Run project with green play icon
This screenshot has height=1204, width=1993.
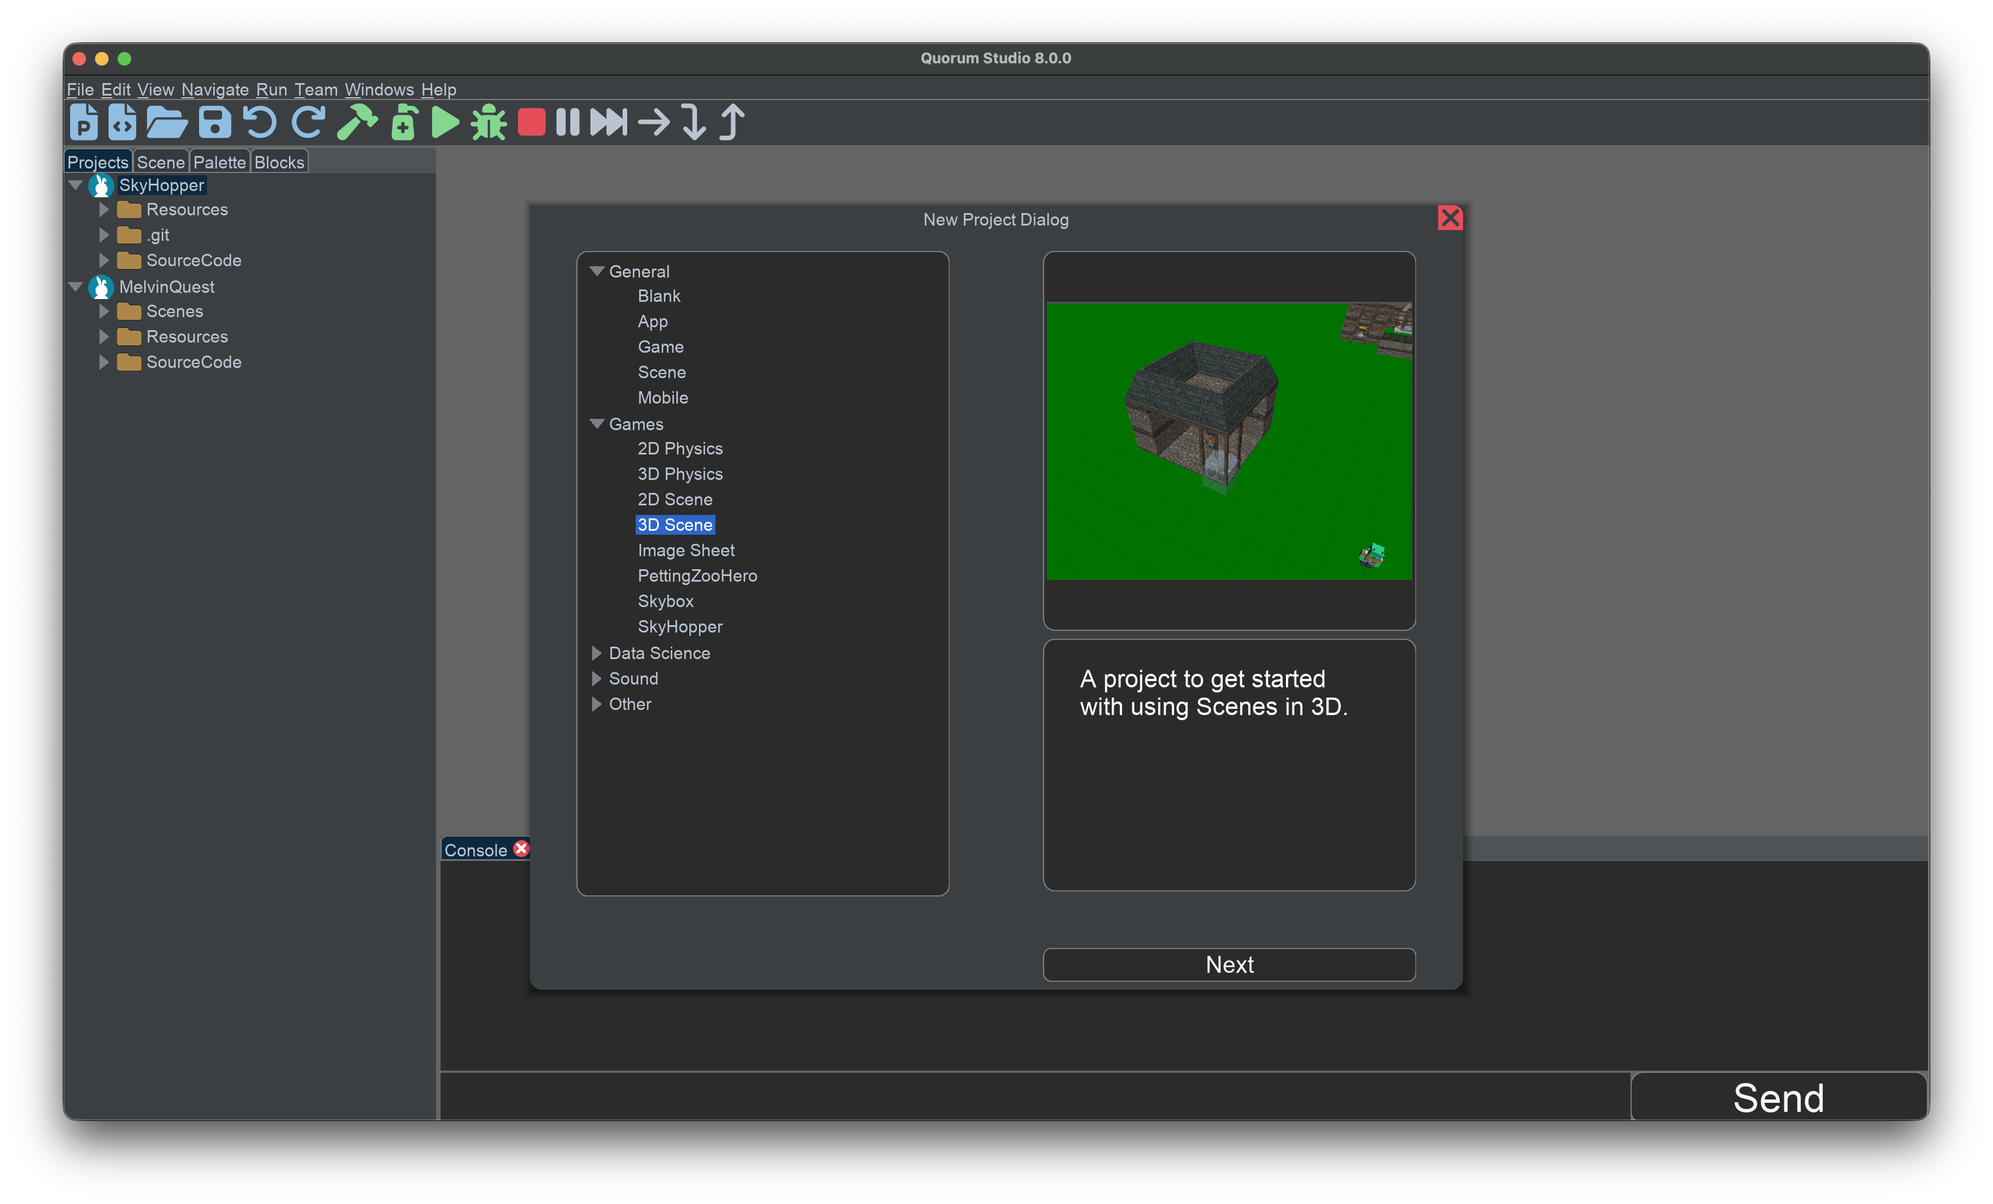(x=445, y=122)
